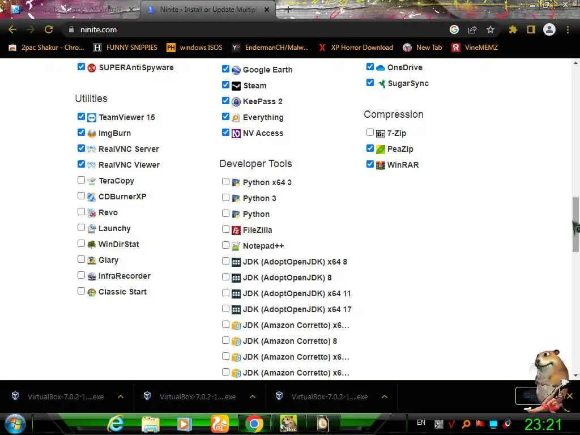The height and width of the screenshot is (435, 580).
Task: Click the taskbar clock showing 23:21
Action: [x=543, y=424]
